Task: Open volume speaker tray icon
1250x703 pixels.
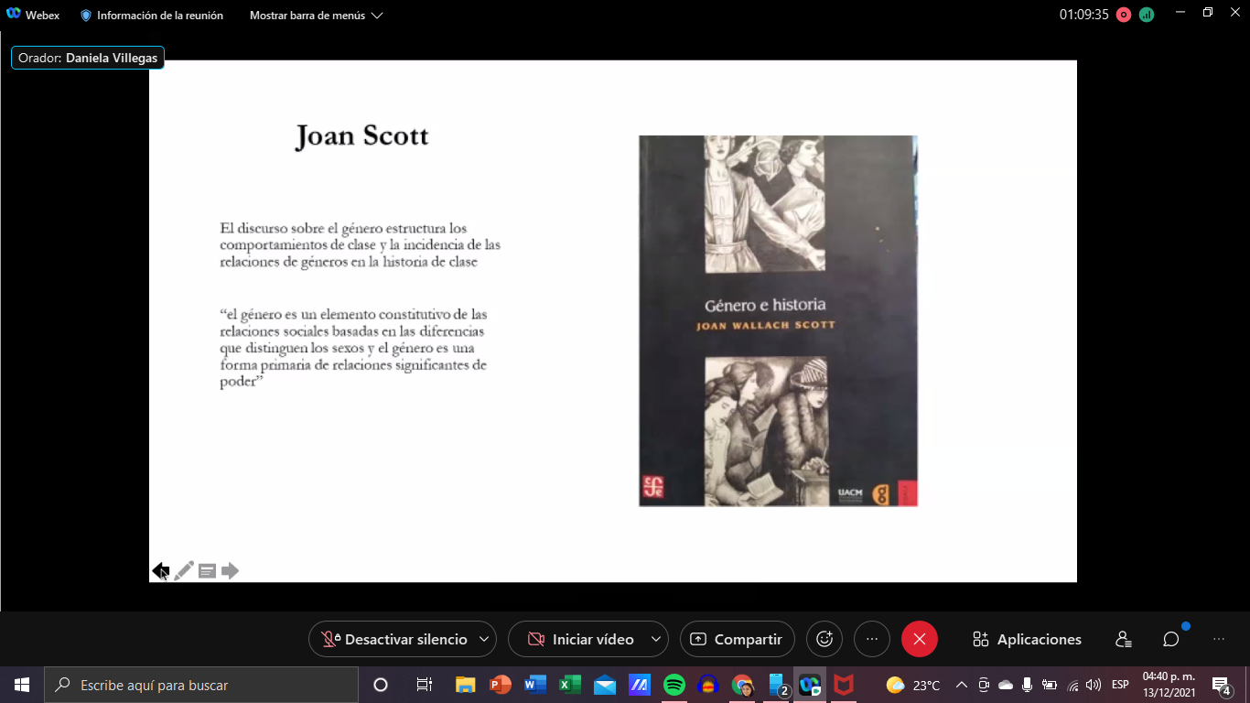Action: point(1094,685)
